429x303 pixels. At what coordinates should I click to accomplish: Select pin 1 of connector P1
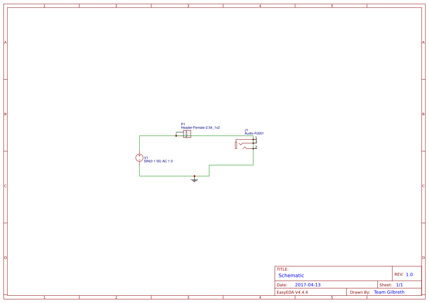[x=186, y=132]
